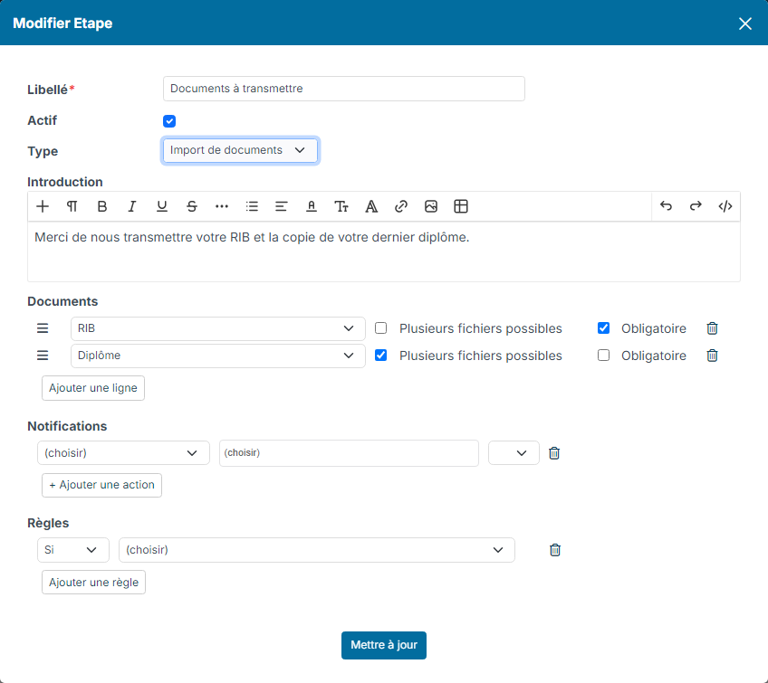Open more formatting options ellipsis

pos(222,206)
